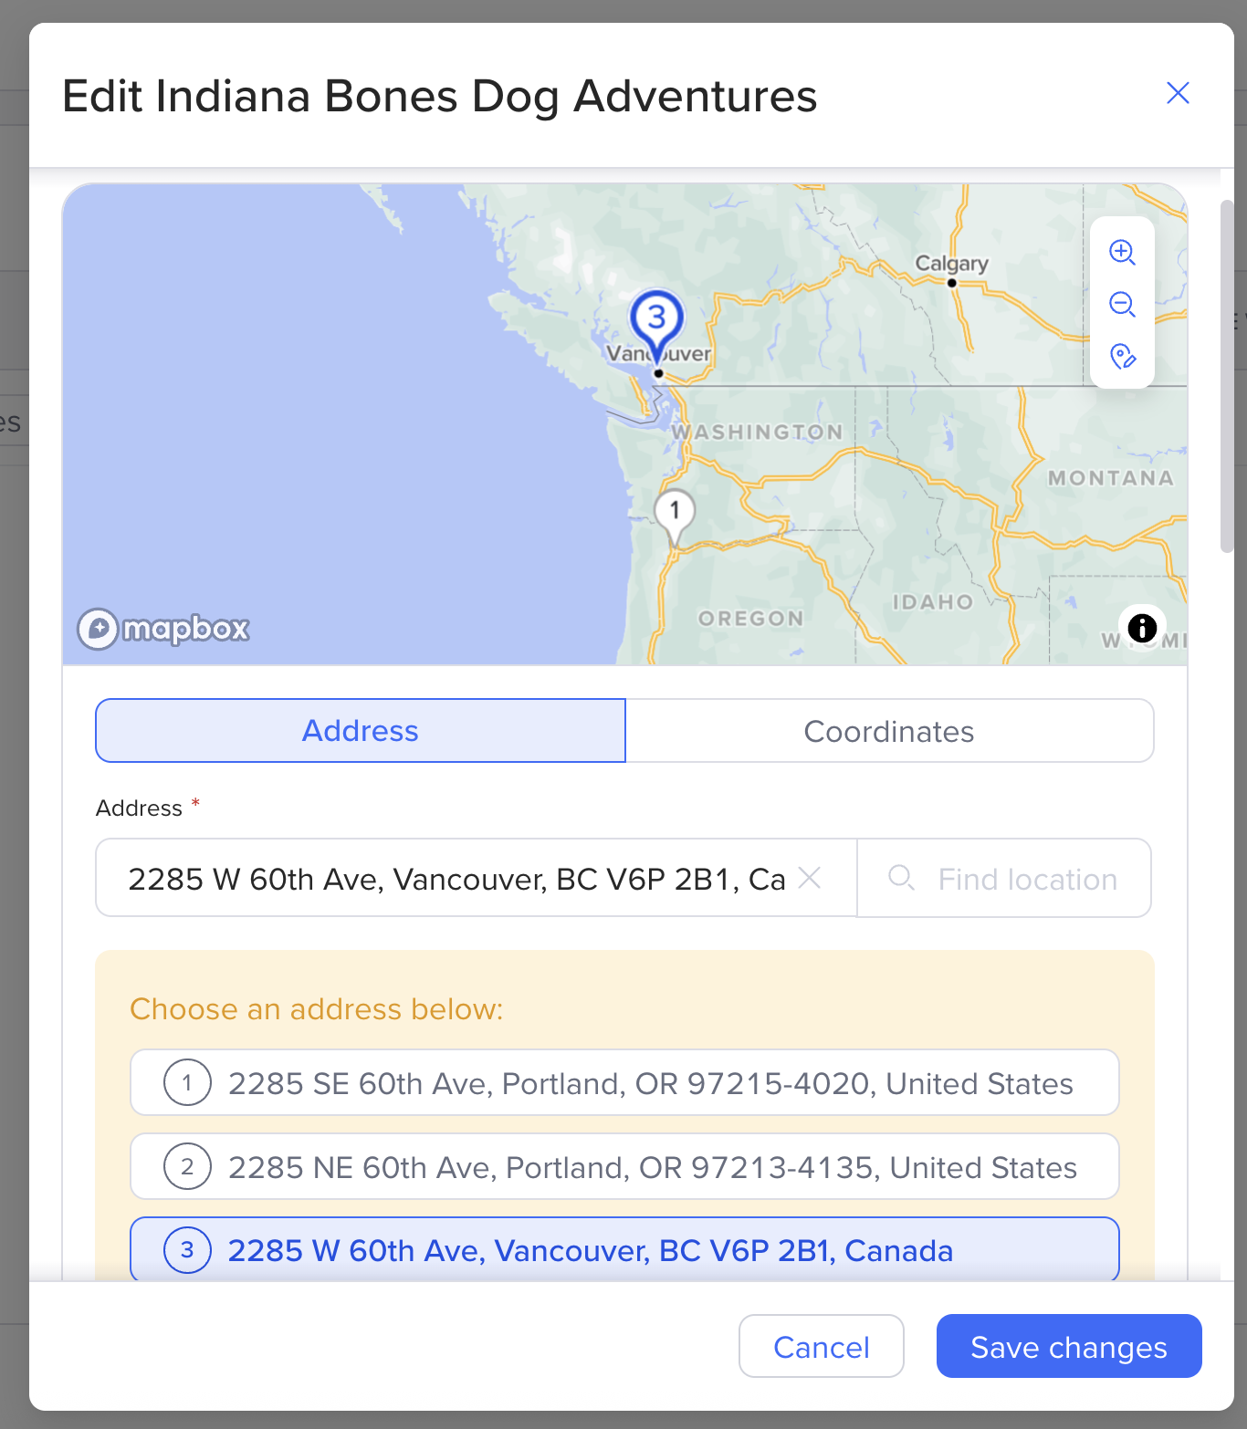Click map pin number 1 near Portland
Image resolution: width=1247 pixels, height=1429 pixels.
(x=675, y=513)
